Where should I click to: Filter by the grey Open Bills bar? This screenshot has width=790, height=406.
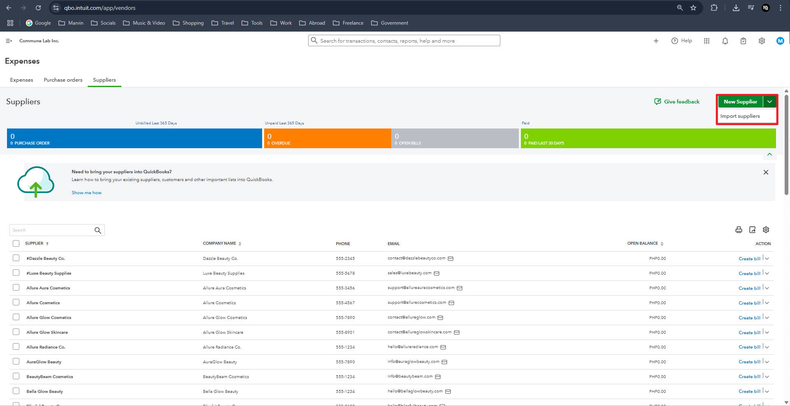click(455, 138)
